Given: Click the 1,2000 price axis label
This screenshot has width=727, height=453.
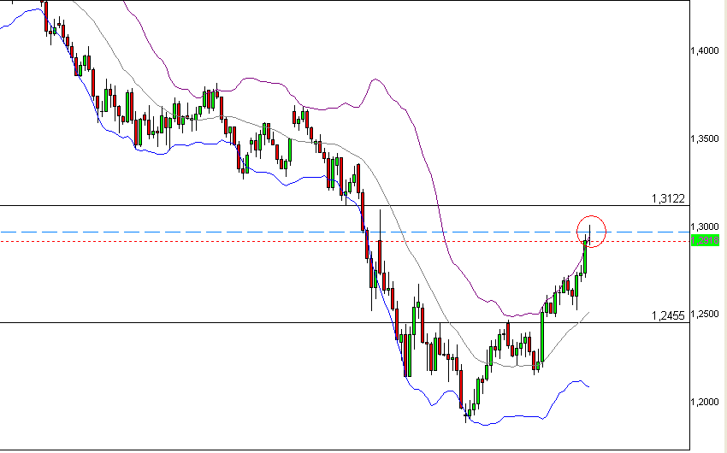Looking at the screenshot, I should coord(705,402).
